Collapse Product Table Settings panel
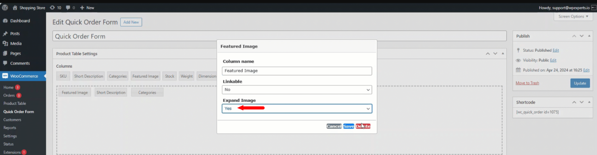The image size is (597, 155). [x=503, y=53]
